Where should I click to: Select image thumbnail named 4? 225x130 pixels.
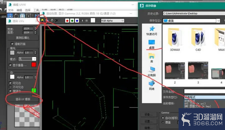coord(218,76)
